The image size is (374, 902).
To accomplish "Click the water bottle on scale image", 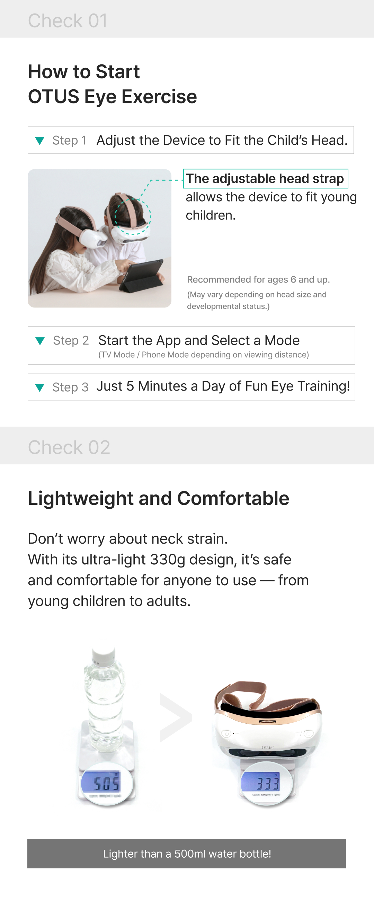I will point(106,726).
